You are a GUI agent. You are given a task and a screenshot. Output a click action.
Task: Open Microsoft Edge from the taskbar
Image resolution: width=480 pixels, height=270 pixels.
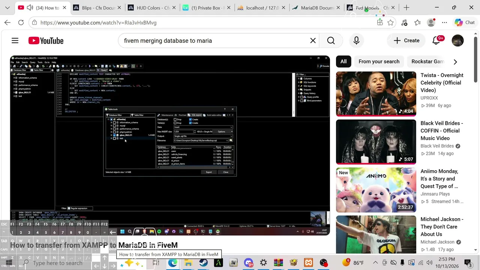pos(173,263)
